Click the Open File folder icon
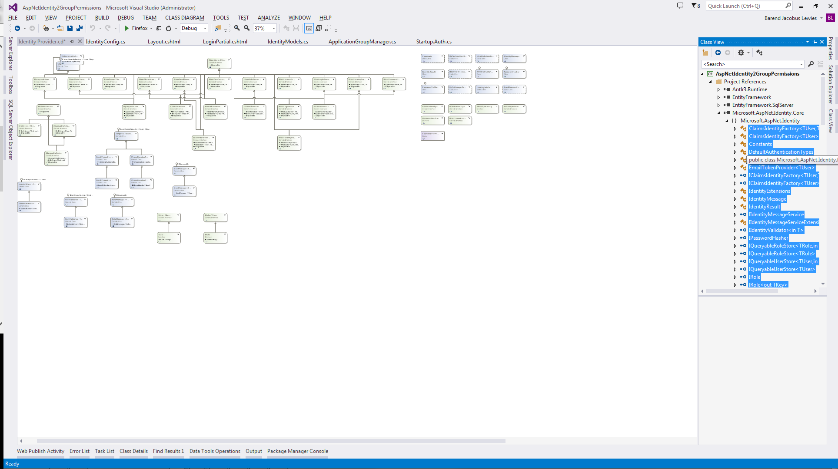The image size is (838, 469). (x=60, y=28)
